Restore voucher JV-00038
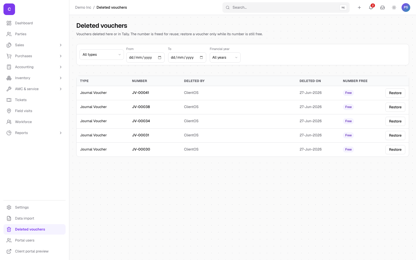Viewport: 416px width, 260px height. (395, 107)
